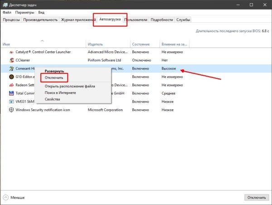Switch to the Процессы tab
This screenshot has width=272, height=205.
coord(11,20)
